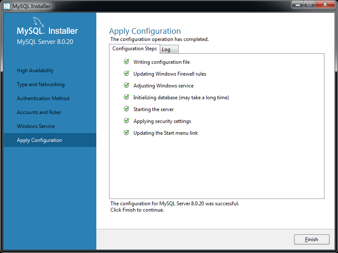Select the checkmark next to Adjusting Windows service
Viewport: 338px width, 253px height.
126,85
